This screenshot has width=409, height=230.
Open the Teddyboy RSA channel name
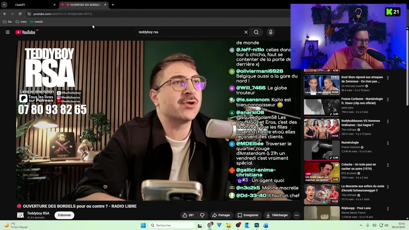tap(38, 213)
